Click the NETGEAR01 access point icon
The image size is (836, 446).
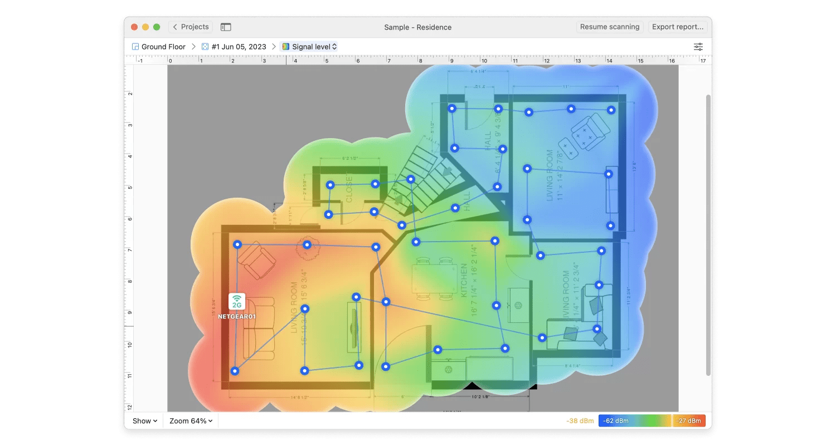tap(236, 301)
